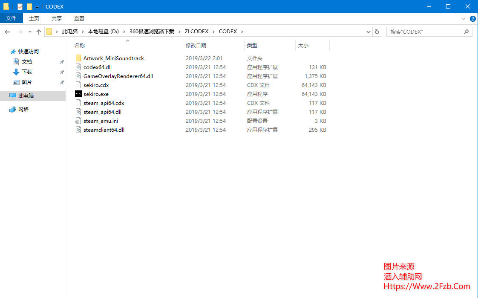Open the Properties icon on the quick access toolbar
Viewport: 478px width, 298px height.
[x=19, y=6]
